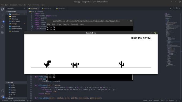Open the HIGH_SCORE file
Viewport: 182px width, 102px height.
click(x=16, y=21)
